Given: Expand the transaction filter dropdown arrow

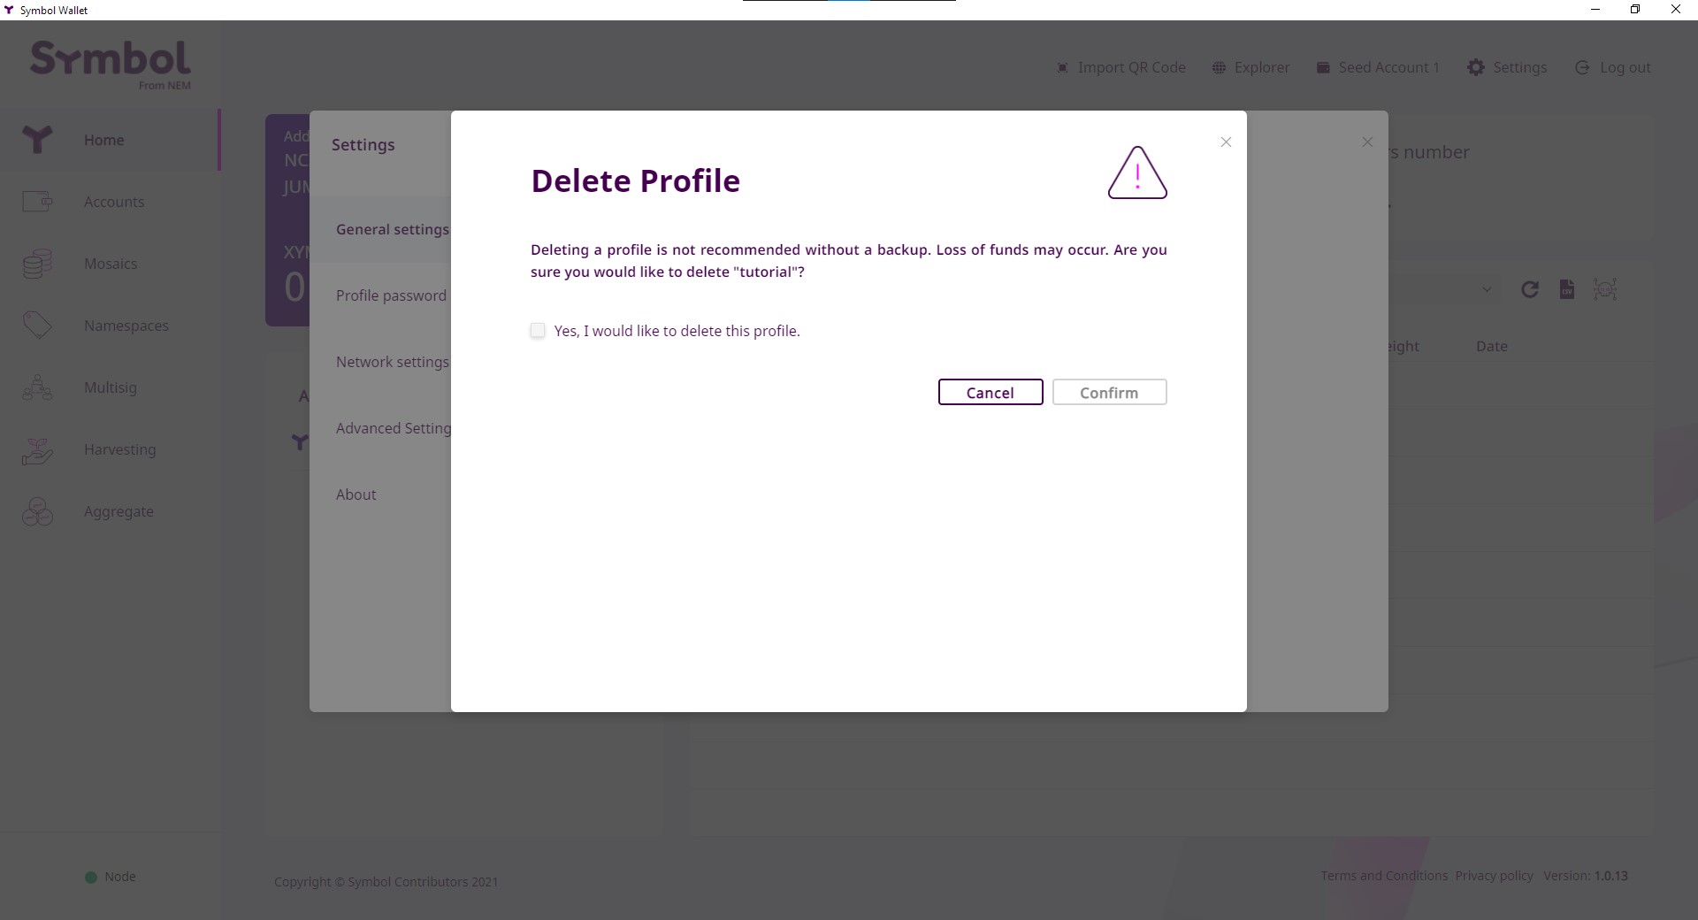Looking at the screenshot, I should (1487, 289).
